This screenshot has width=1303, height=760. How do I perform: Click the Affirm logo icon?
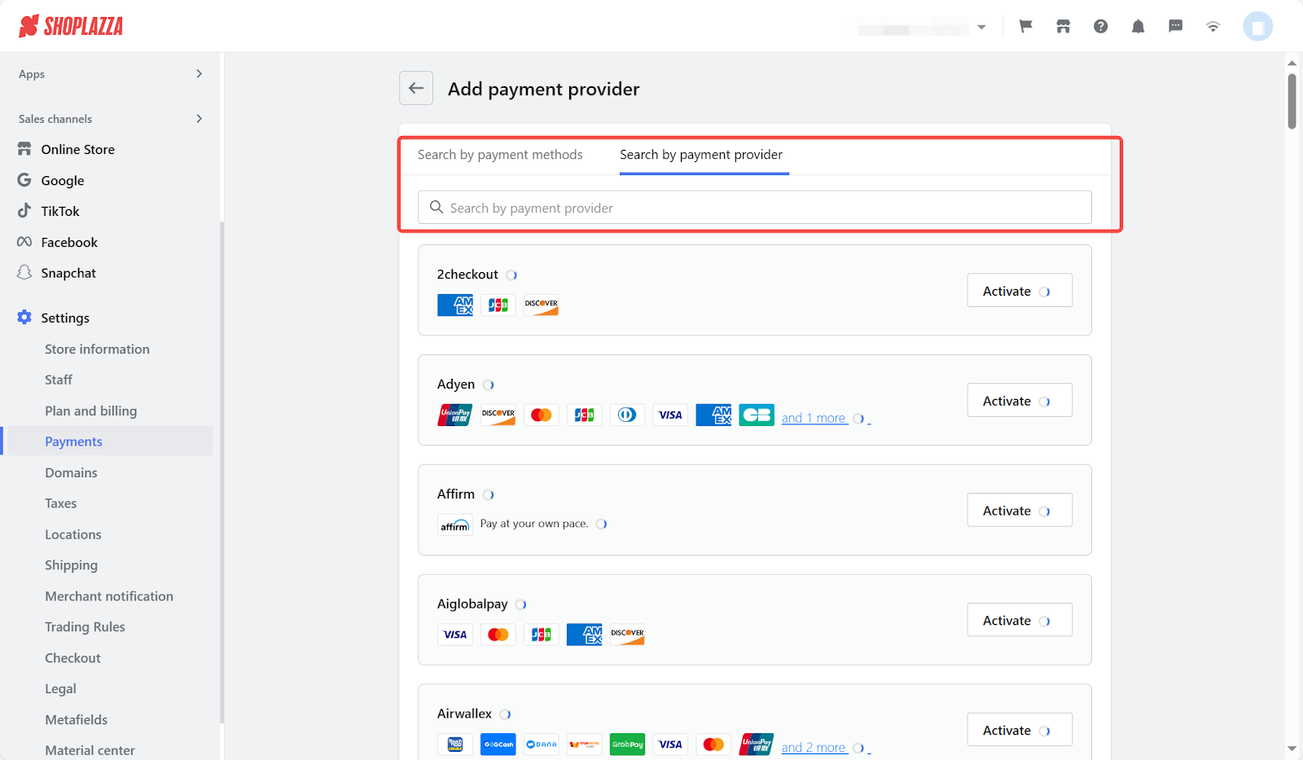455,525
